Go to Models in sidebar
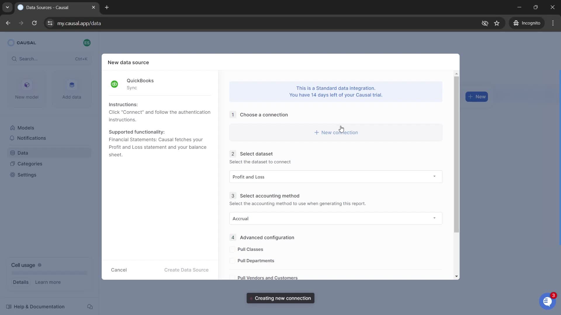Viewport: 561px width, 315px height. [x=26, y=128]
